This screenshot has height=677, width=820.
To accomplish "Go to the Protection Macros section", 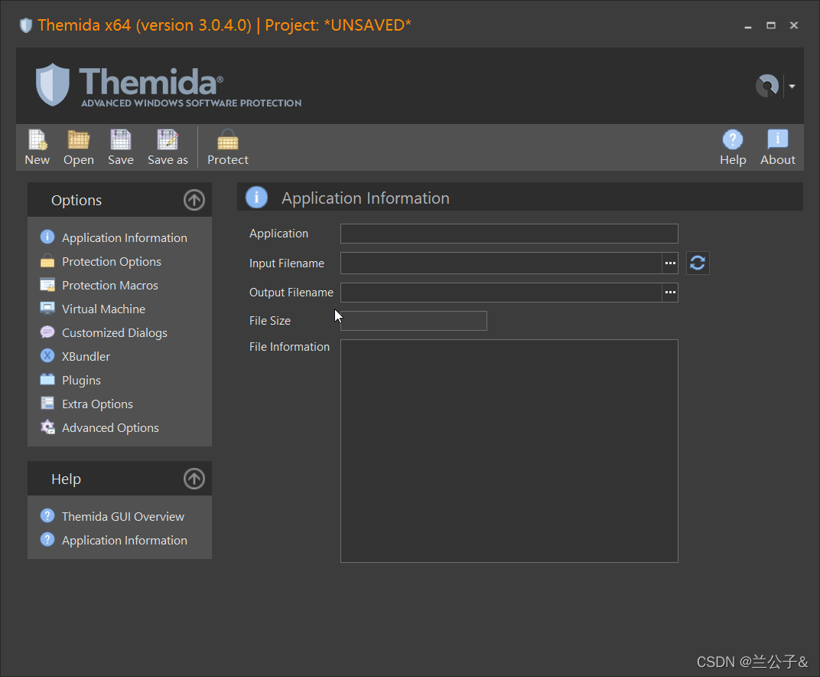I will [x=99, y=286].
